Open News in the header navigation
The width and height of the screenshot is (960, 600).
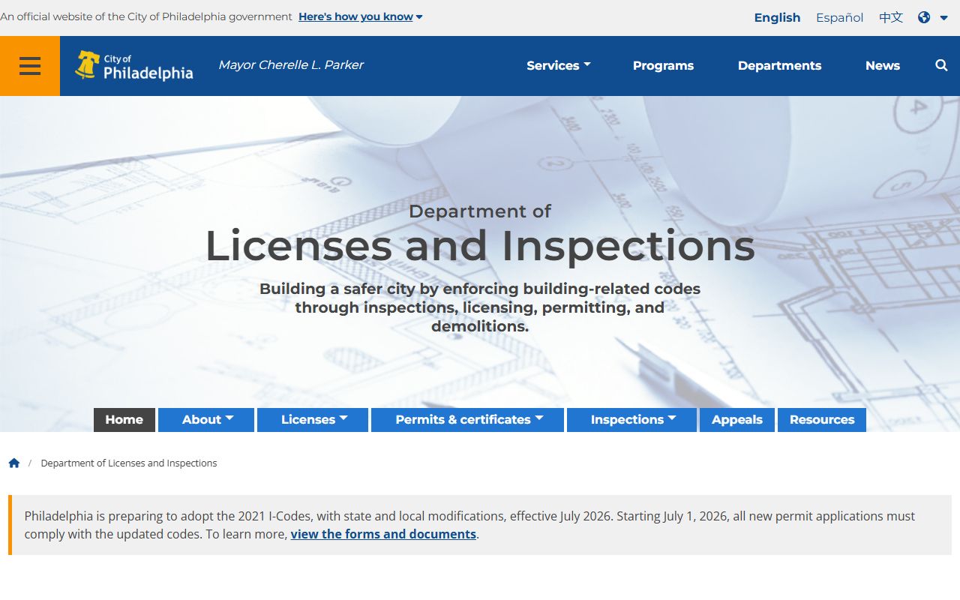point(882,65)
